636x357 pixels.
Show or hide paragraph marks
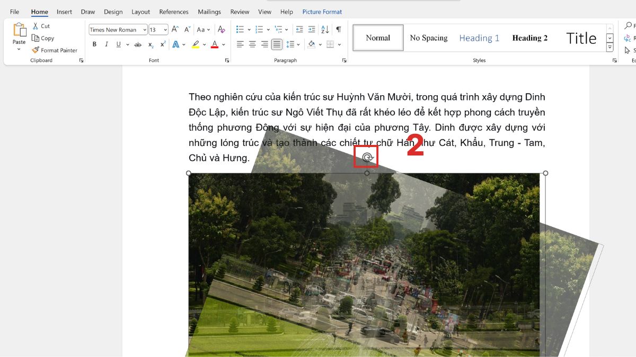point(338,30)
